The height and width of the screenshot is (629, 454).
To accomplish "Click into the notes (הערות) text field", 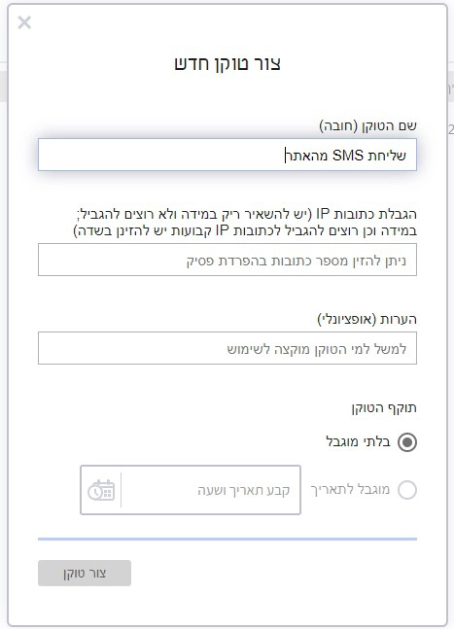I will (x=227, y=348).
